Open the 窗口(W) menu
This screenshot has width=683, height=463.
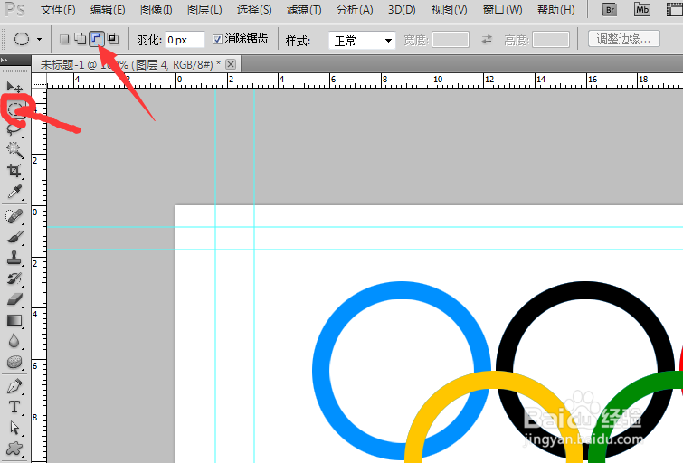point(503,10)
